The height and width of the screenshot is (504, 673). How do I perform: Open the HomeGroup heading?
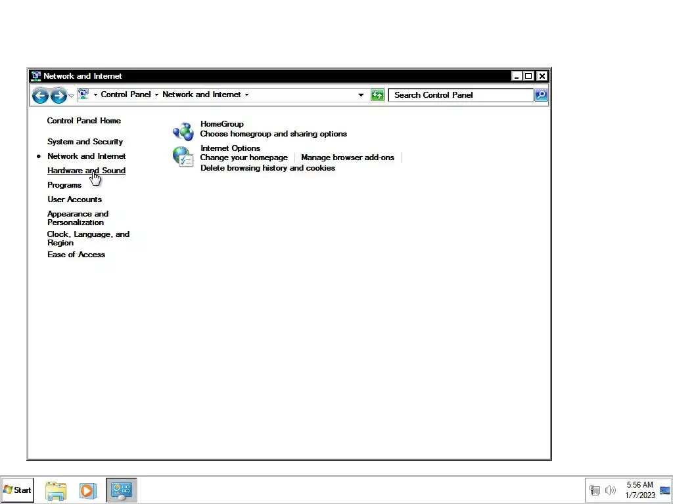coord(222,124)
